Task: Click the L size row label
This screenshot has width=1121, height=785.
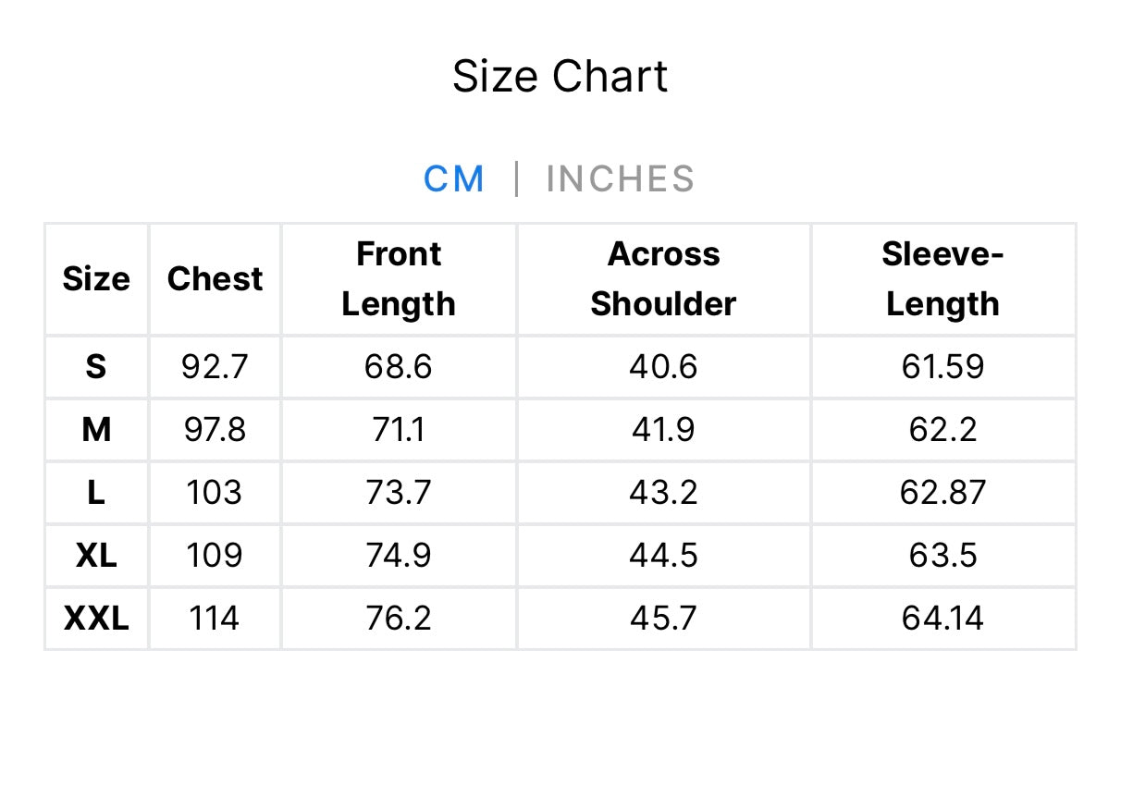Action: [x=96, y=493]
